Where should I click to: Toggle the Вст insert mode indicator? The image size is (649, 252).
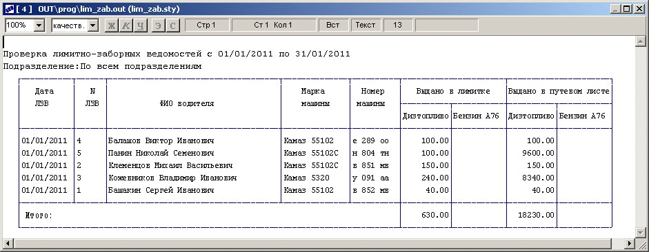click(333, 25)
